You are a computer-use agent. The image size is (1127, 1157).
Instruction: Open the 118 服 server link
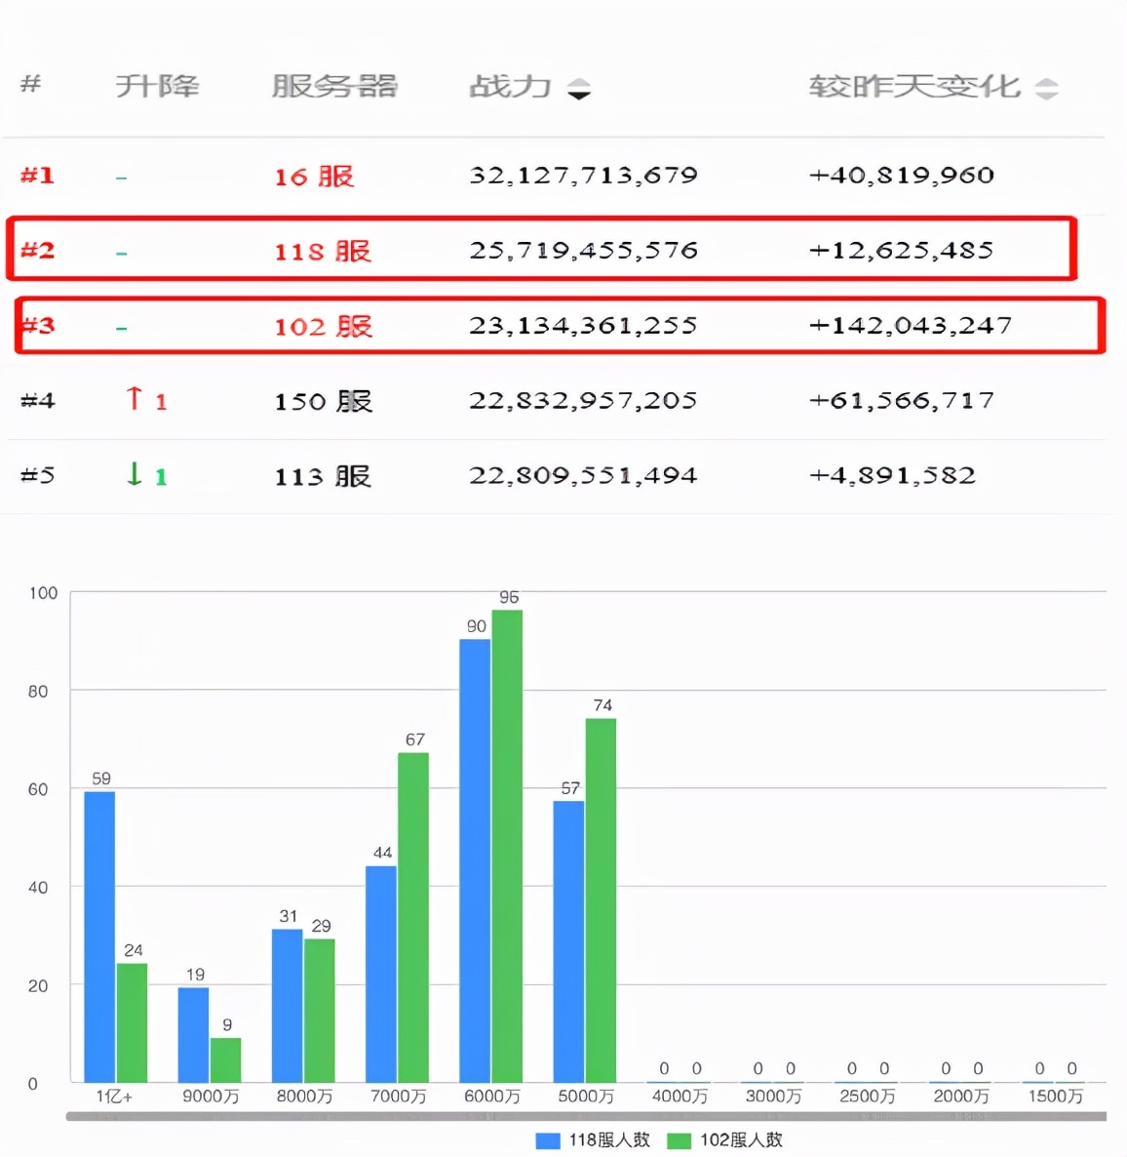[x=323, y=252]
